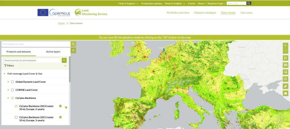Viewport: 290px width, 129px height.
Task: Check the Global Dynamic Land Cover checkbox
Action: click(12, 82)
